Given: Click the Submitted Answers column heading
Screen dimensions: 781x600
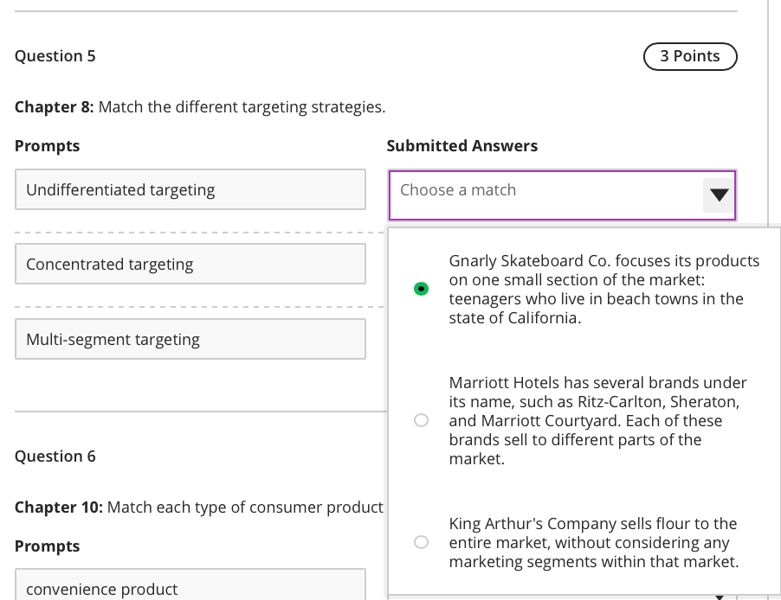Looking at the screenshot, I should 461,146.
